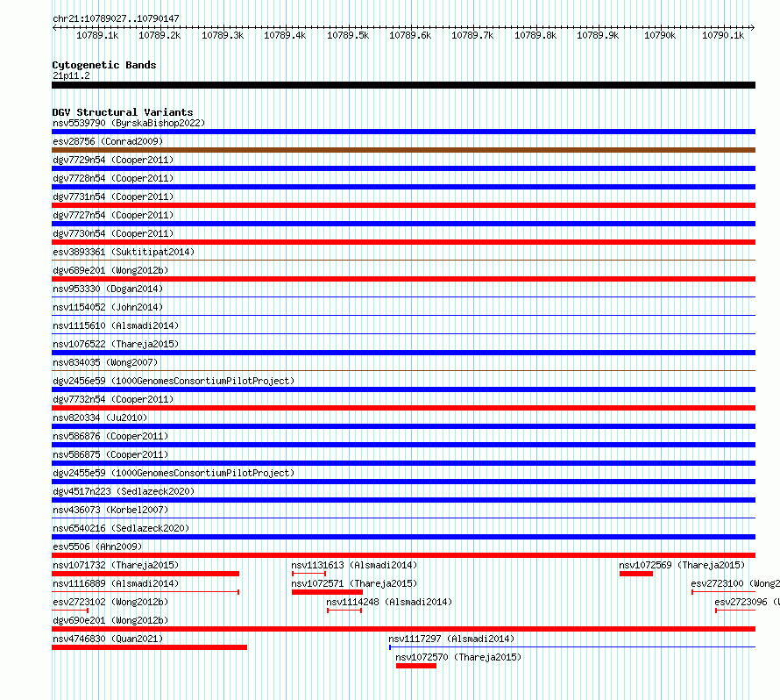Click the 10790k ruler tick label
Image resolution: width=780 pixels, height=700 pixels.
coord(660,35)
